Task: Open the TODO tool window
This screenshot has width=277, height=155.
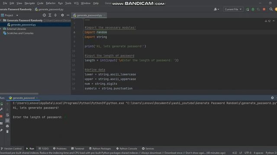Action: coord(43,149)
